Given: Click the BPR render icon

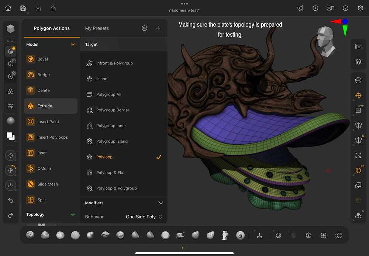Looking at the screenshot, I should click(x=358, y=80).
